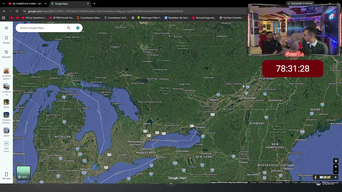This screenshot has height=192, width=342.
Task: Click the Terms link in footer
Action: (x=287, y=182)
